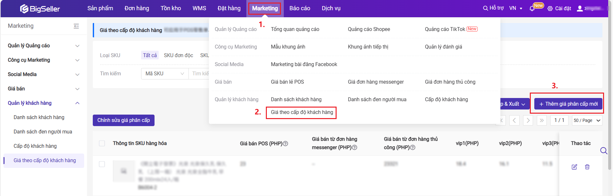
Task: Collapse the Marketing sidebar menu icon
Action: tap(76, 26)
